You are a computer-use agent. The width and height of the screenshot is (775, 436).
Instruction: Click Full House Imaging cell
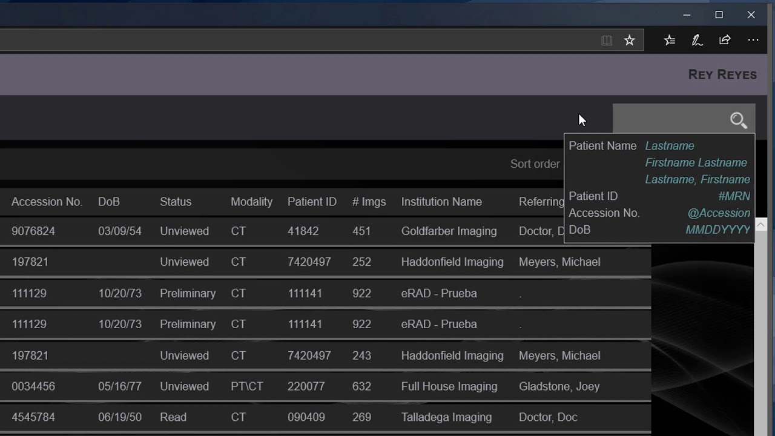pos(449,386)
